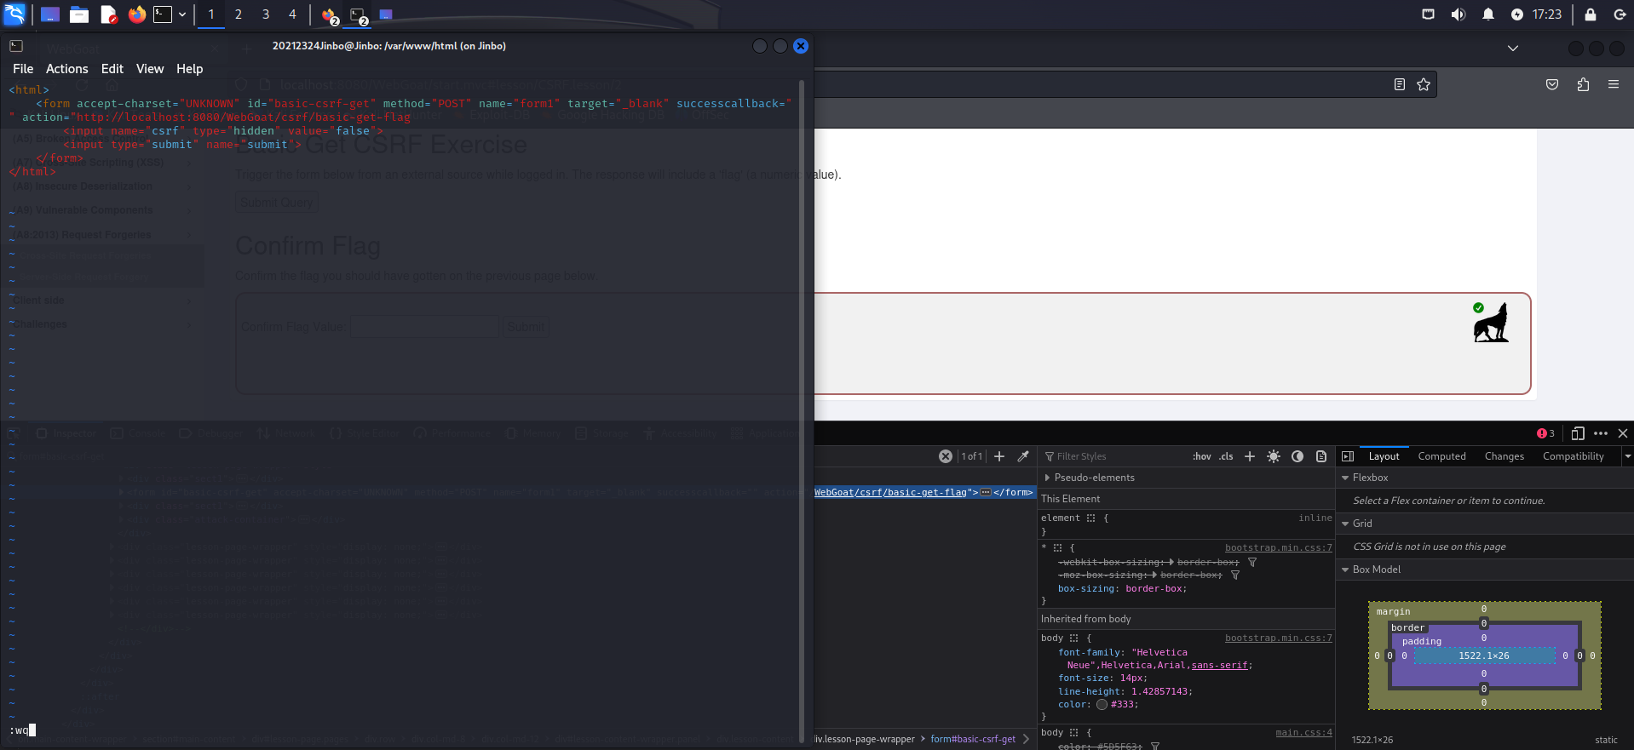This screenshot has width=1634, height=750.
Task: Launch Firefox from the panel launcher
Action: (x=136, y=14)
